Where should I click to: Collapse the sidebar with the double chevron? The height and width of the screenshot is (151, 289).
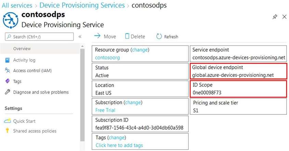pyautogui.click(x=80, y=36)
